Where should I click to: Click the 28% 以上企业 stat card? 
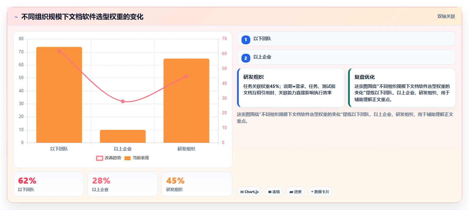(123, 184)
